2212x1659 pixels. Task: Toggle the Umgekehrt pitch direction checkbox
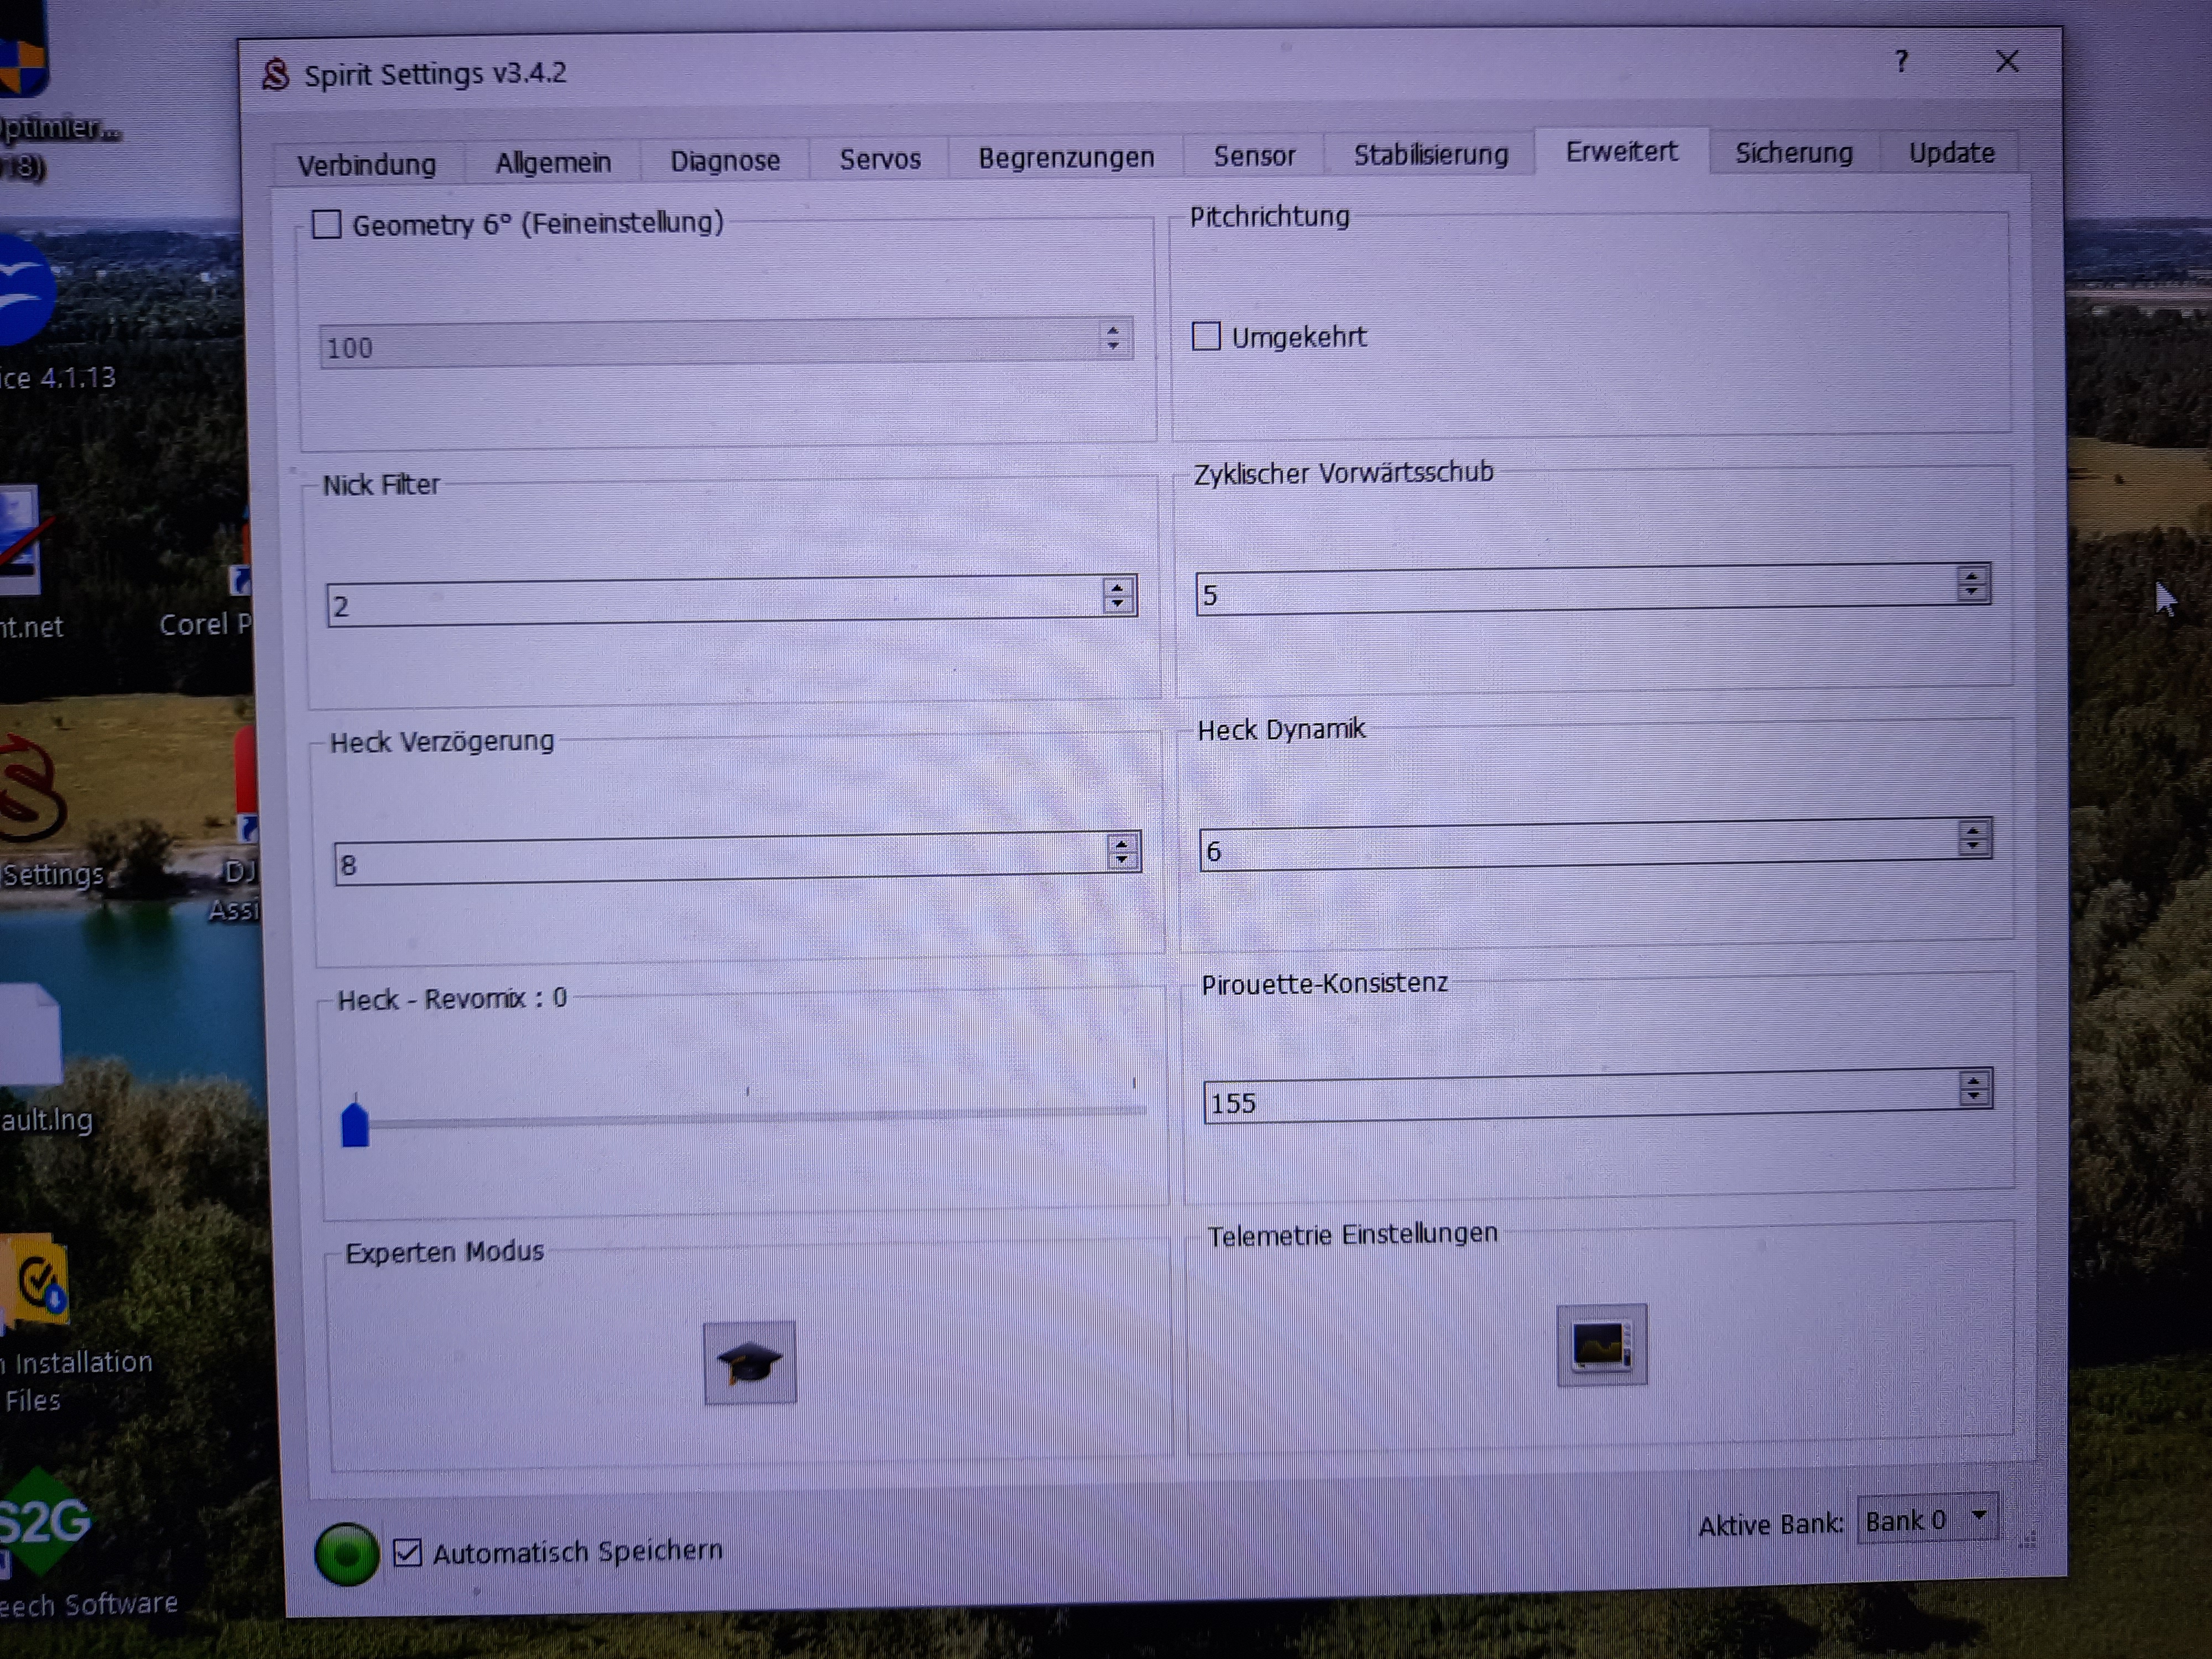tap(1207, 336)
